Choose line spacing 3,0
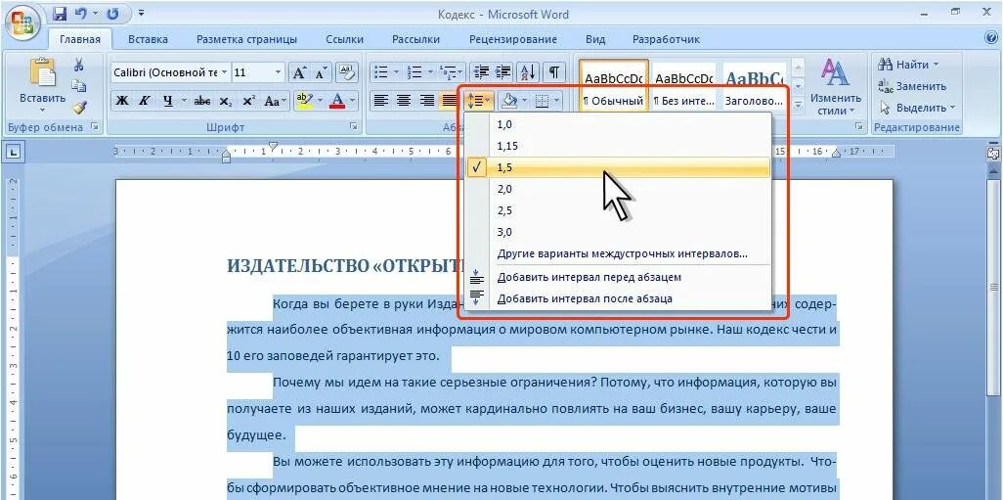Image resolution: width=1003 pixels, height=500 pixels. coord(617,232)
